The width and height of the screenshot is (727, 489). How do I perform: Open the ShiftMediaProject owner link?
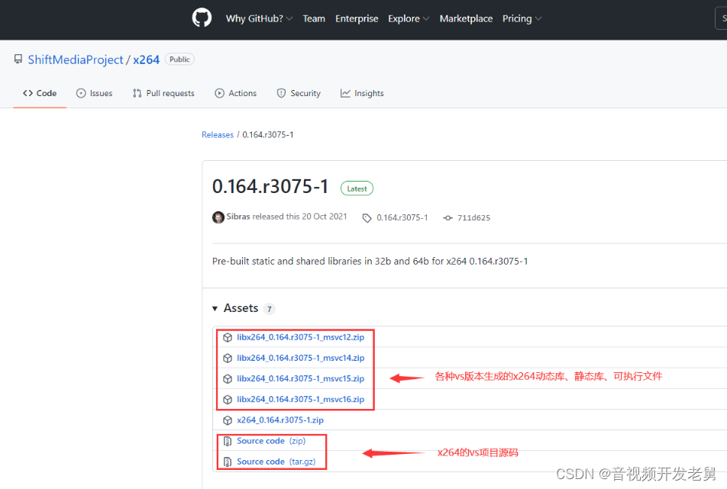tap(76, 60)
